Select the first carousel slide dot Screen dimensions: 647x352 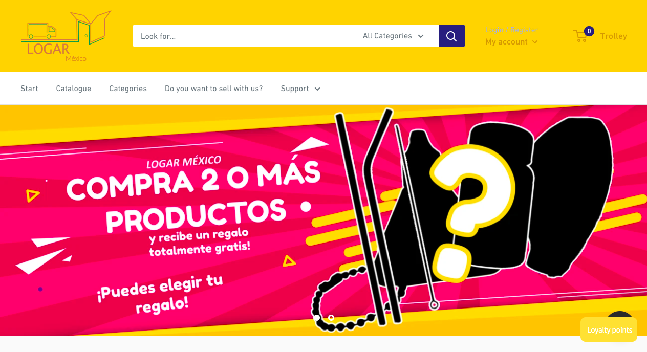click(317, 318)
